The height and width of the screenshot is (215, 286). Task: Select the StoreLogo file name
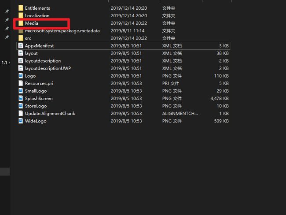click(x=36, y=106)
